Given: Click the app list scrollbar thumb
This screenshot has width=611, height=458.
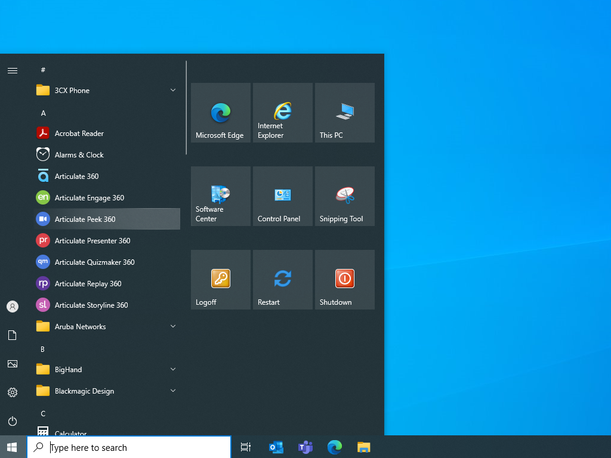Looking at the screenshot, I should click(x=186, y=107).
